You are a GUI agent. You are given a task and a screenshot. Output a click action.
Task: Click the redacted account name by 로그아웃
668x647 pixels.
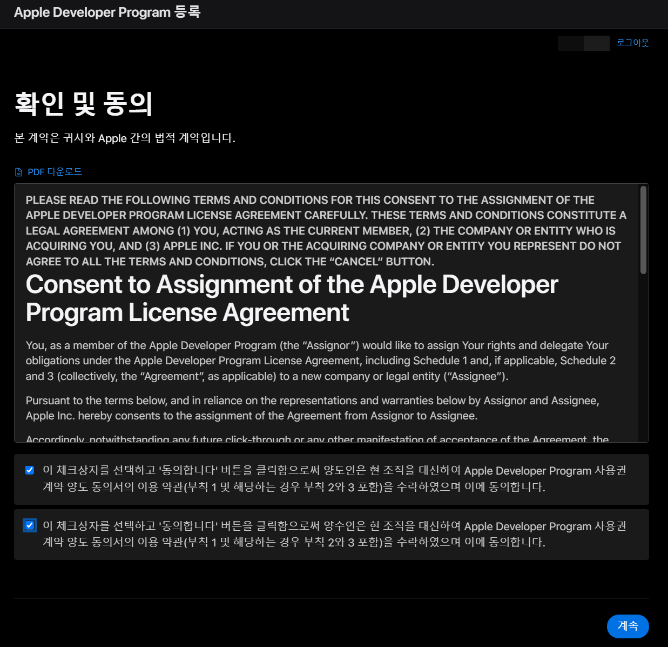coord(583,43)
